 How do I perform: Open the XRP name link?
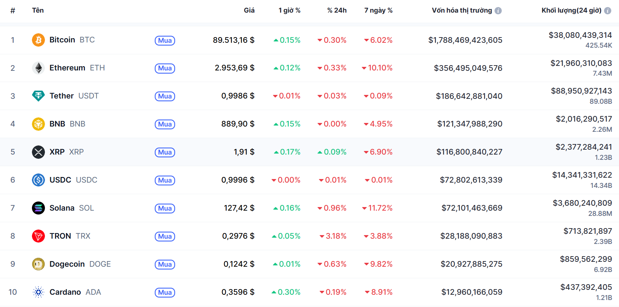tap(67, 152)
